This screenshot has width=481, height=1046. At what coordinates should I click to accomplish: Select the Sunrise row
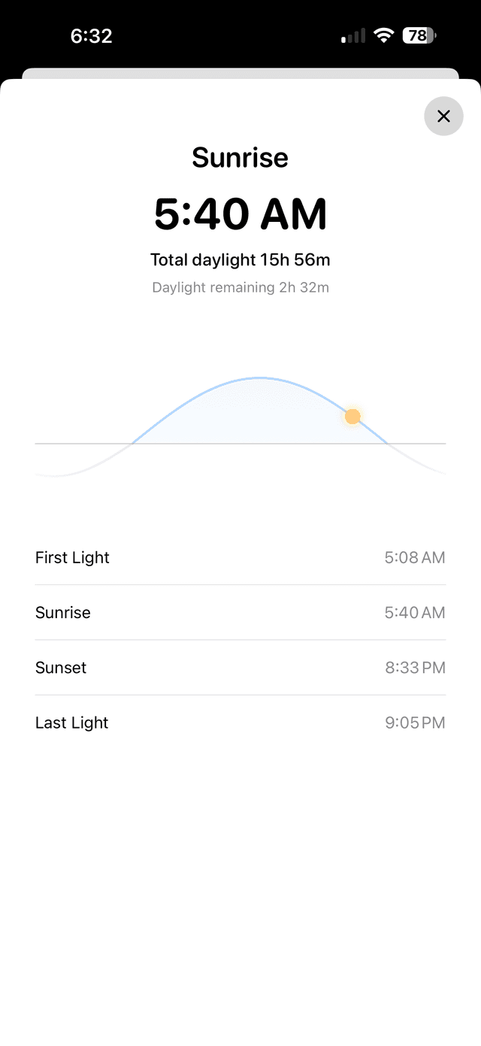click(x=240, y=612)
